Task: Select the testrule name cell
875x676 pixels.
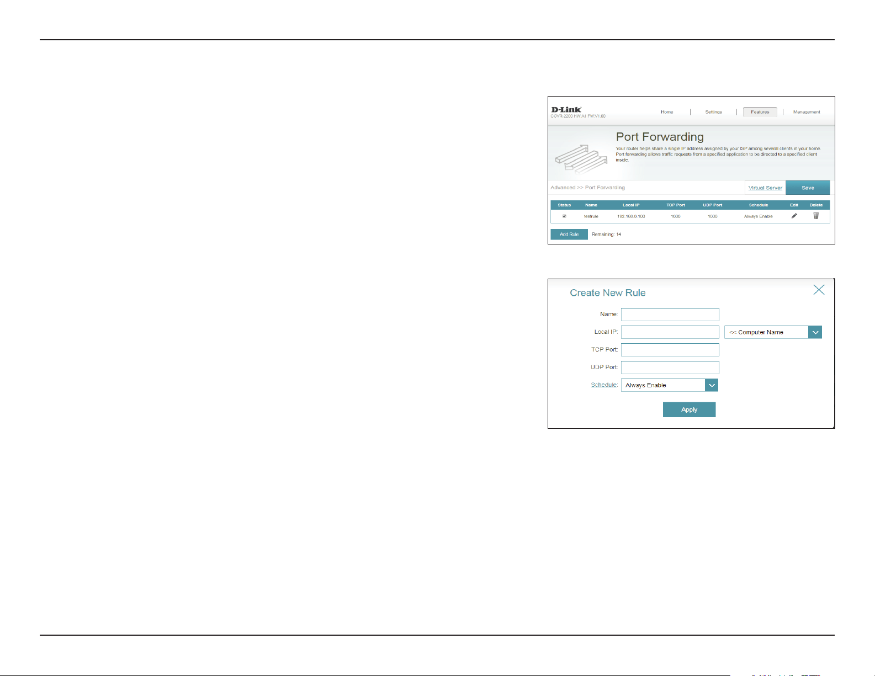Action: pos(591,216)
